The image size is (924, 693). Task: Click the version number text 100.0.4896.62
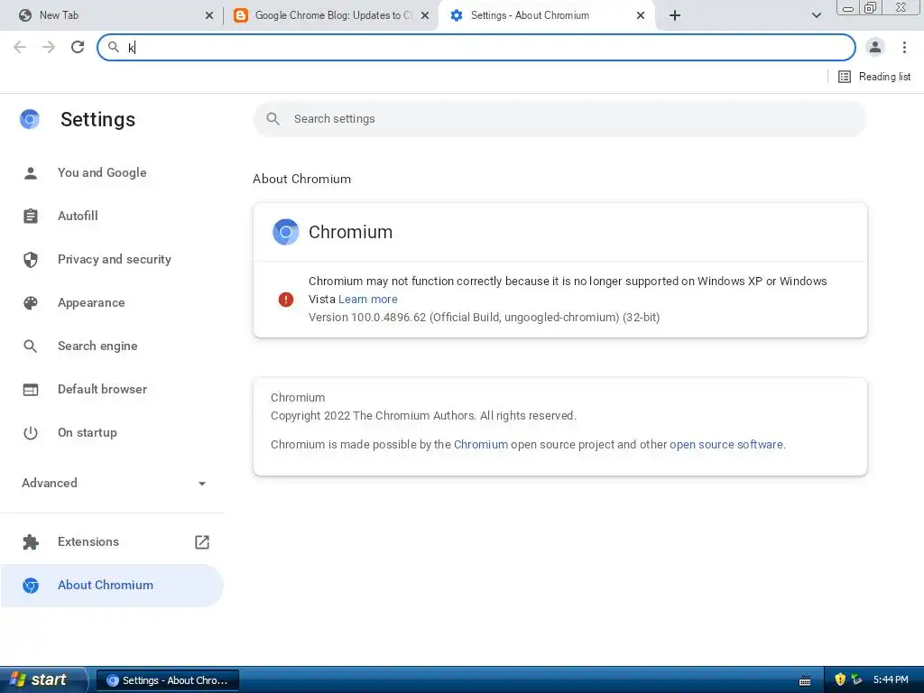tap(388, 317)
